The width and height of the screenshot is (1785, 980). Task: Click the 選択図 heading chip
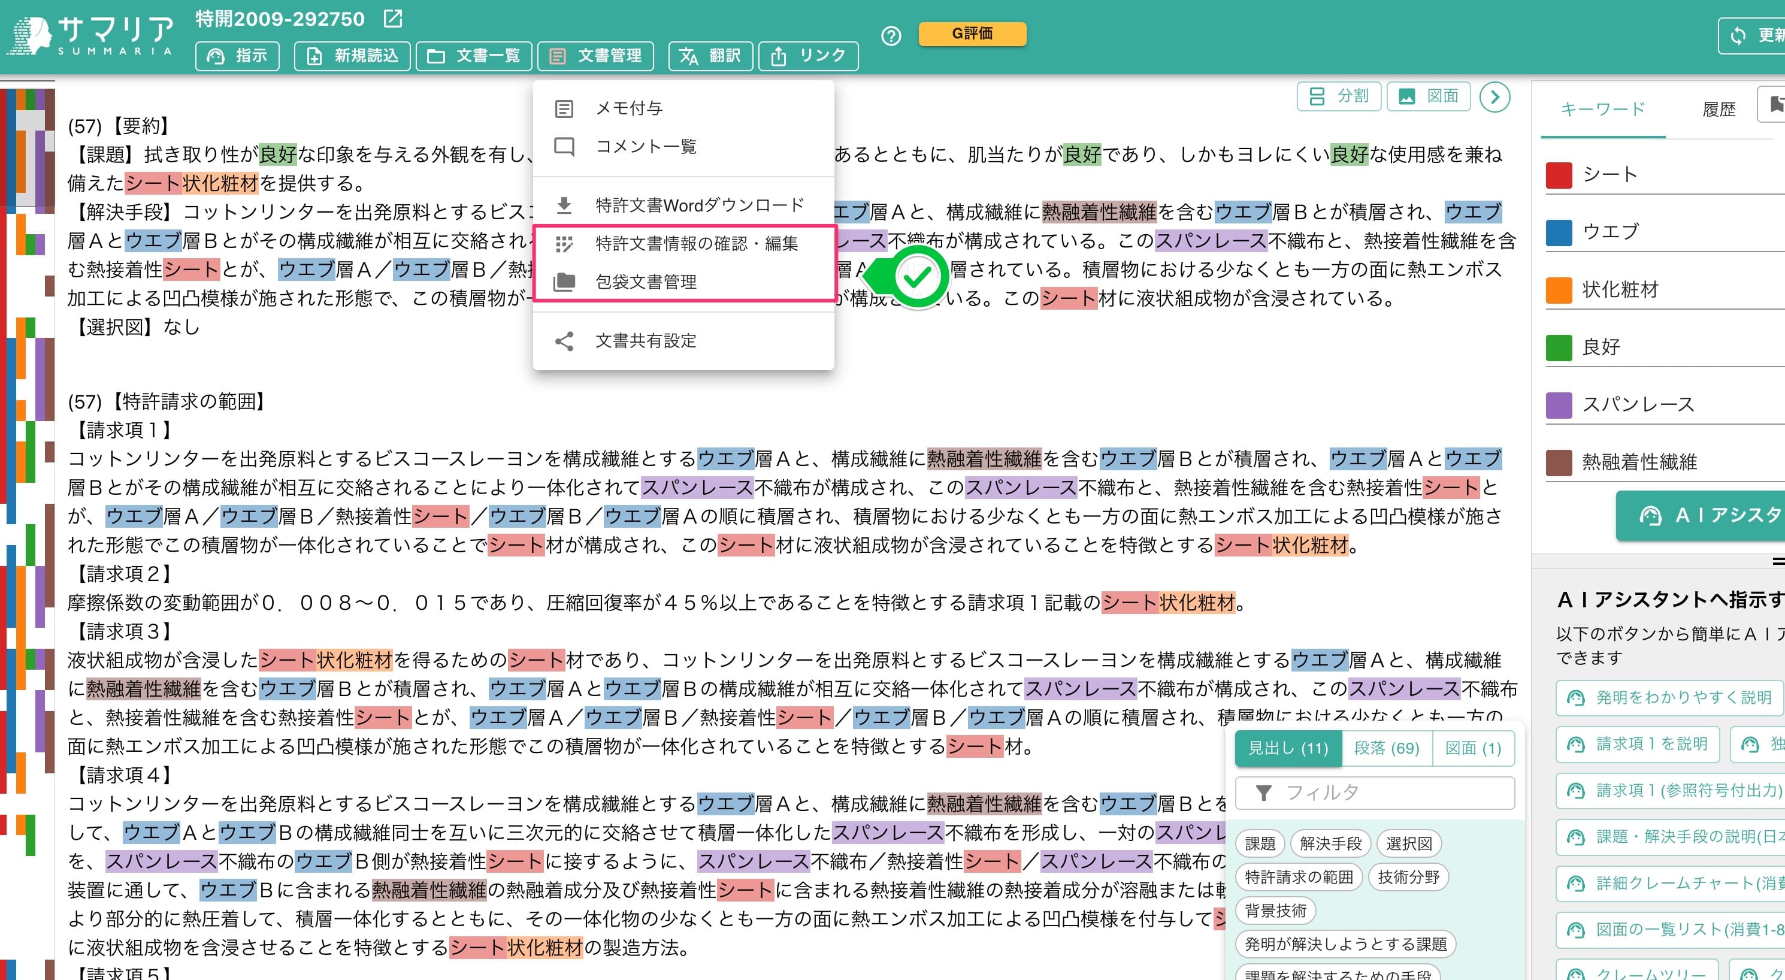point(1409,843)
